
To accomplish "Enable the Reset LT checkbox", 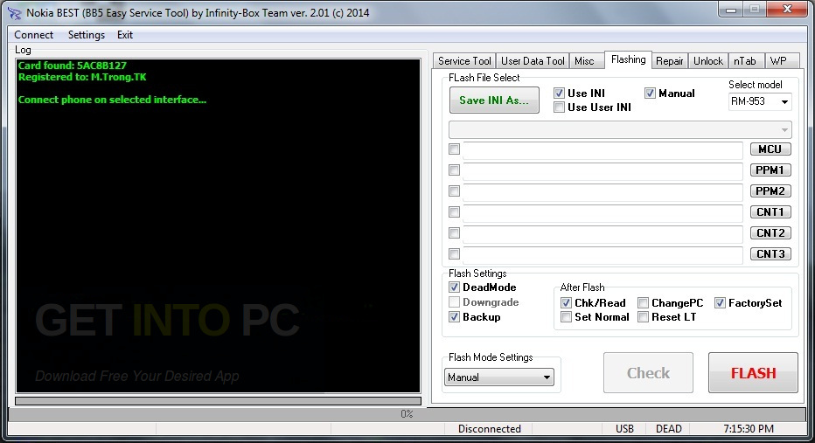I will (x=643, y=317).
